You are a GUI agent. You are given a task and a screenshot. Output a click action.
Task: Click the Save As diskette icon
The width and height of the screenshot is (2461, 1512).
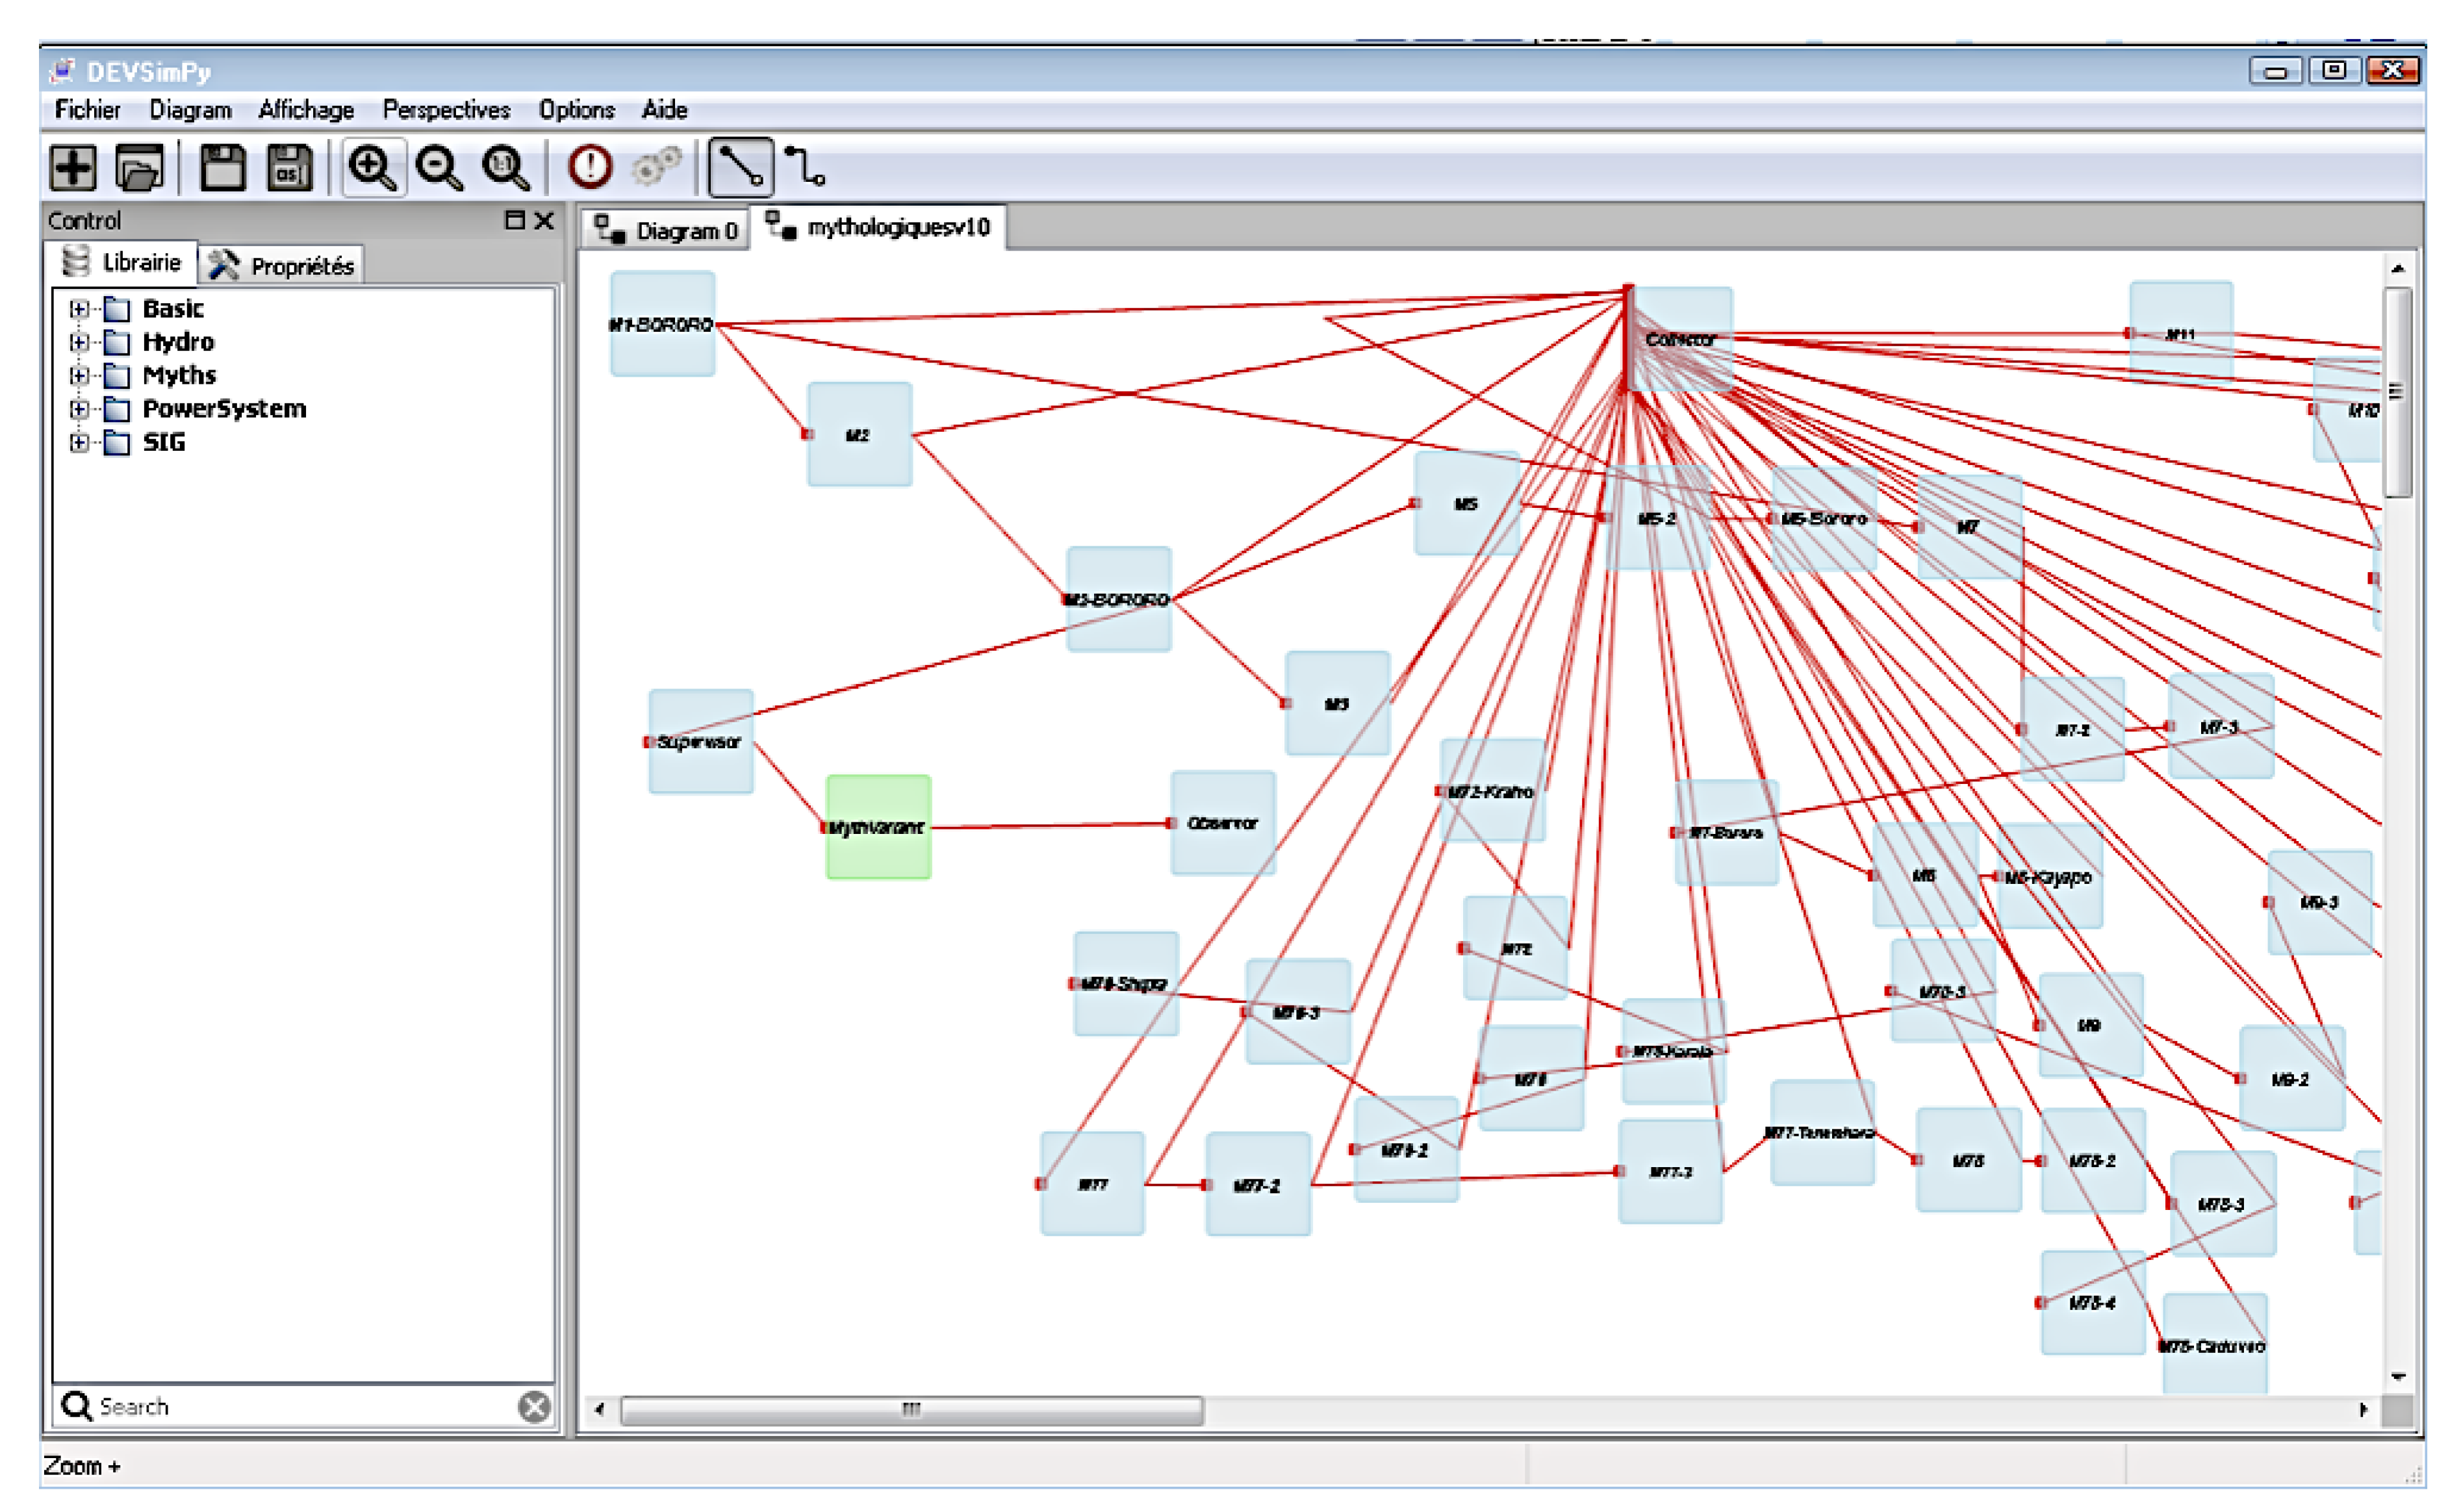point(289,167)
